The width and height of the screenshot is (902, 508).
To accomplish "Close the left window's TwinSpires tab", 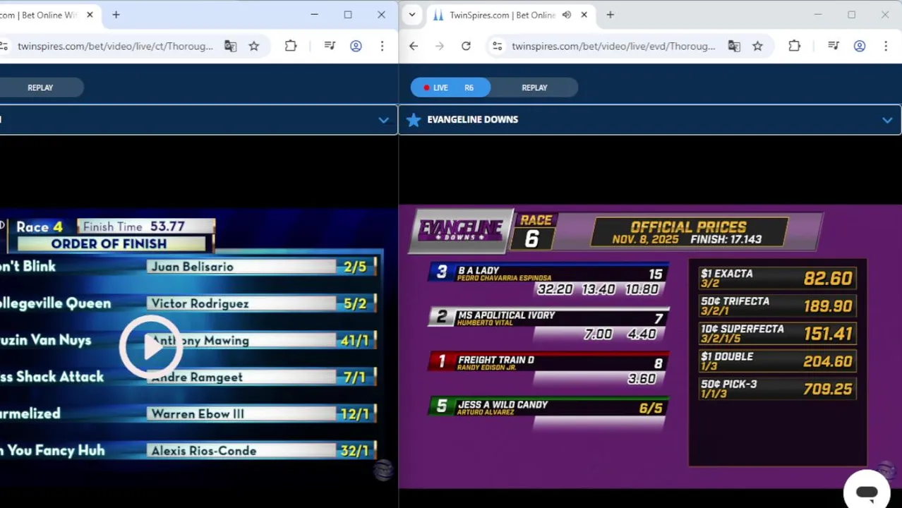I will click(90, 15).
